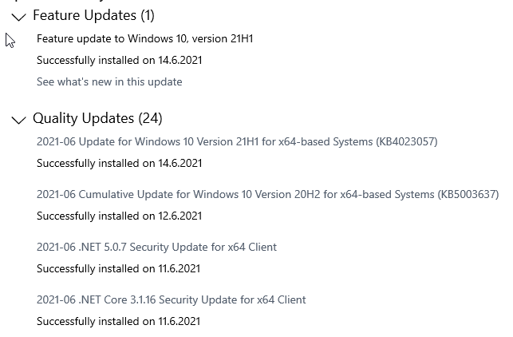This screenshot has width=513, height=337.
Task: Select Feature update to Windows 10 21H1 text
Action: tap(145, 38)
